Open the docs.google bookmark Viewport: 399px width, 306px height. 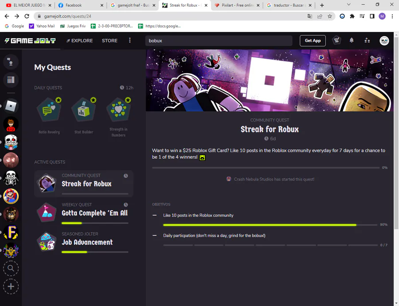(160, 26)
